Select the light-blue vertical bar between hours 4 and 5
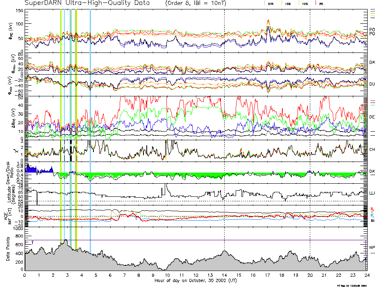The width and height of the screenshot is (375, 287). 90,132
